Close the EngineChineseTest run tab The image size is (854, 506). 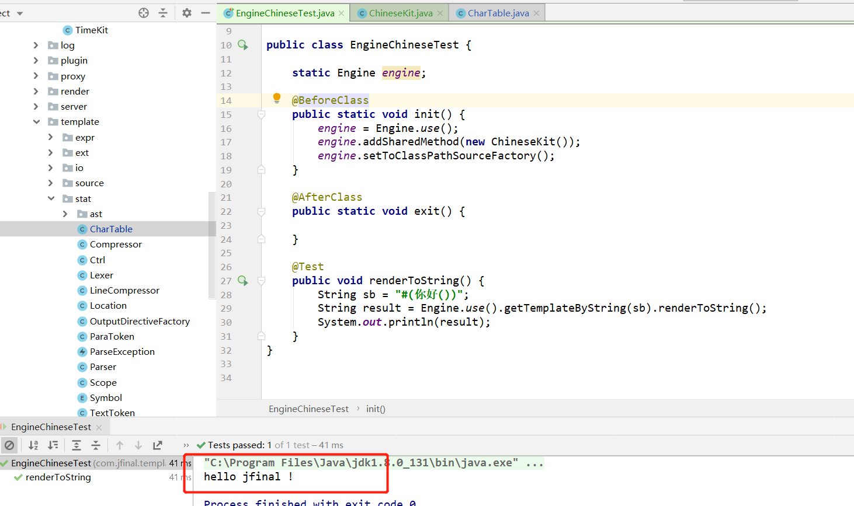[99, 427]
